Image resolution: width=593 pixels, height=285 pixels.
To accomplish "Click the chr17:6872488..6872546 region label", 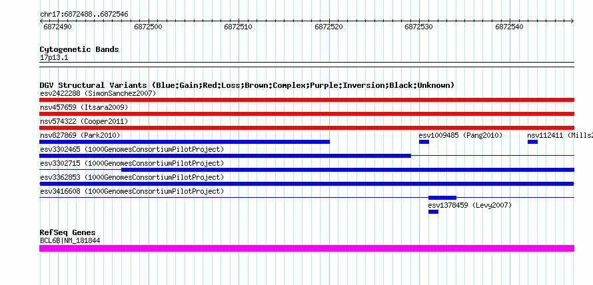I will coord(84,15).
